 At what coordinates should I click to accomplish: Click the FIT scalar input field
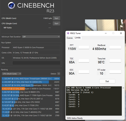[115, 72]
